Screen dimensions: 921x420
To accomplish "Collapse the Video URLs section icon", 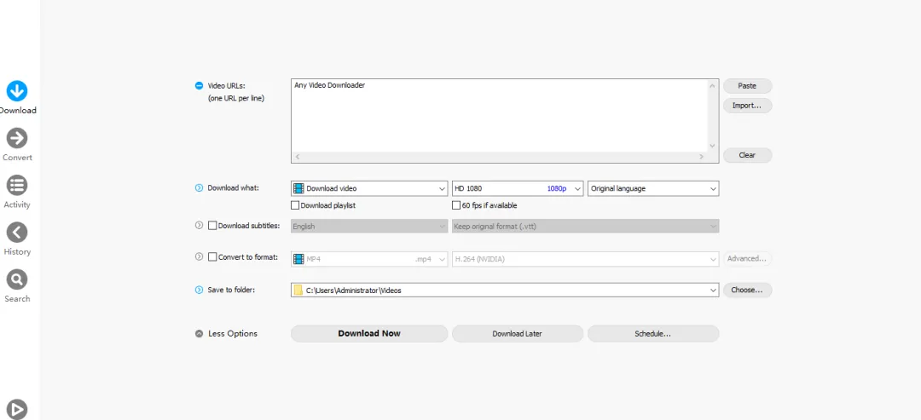I will (199, 86).
